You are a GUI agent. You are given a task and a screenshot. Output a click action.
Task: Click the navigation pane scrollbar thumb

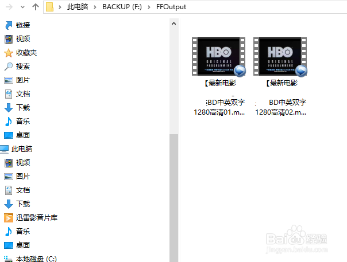click(x=174, y=198)
